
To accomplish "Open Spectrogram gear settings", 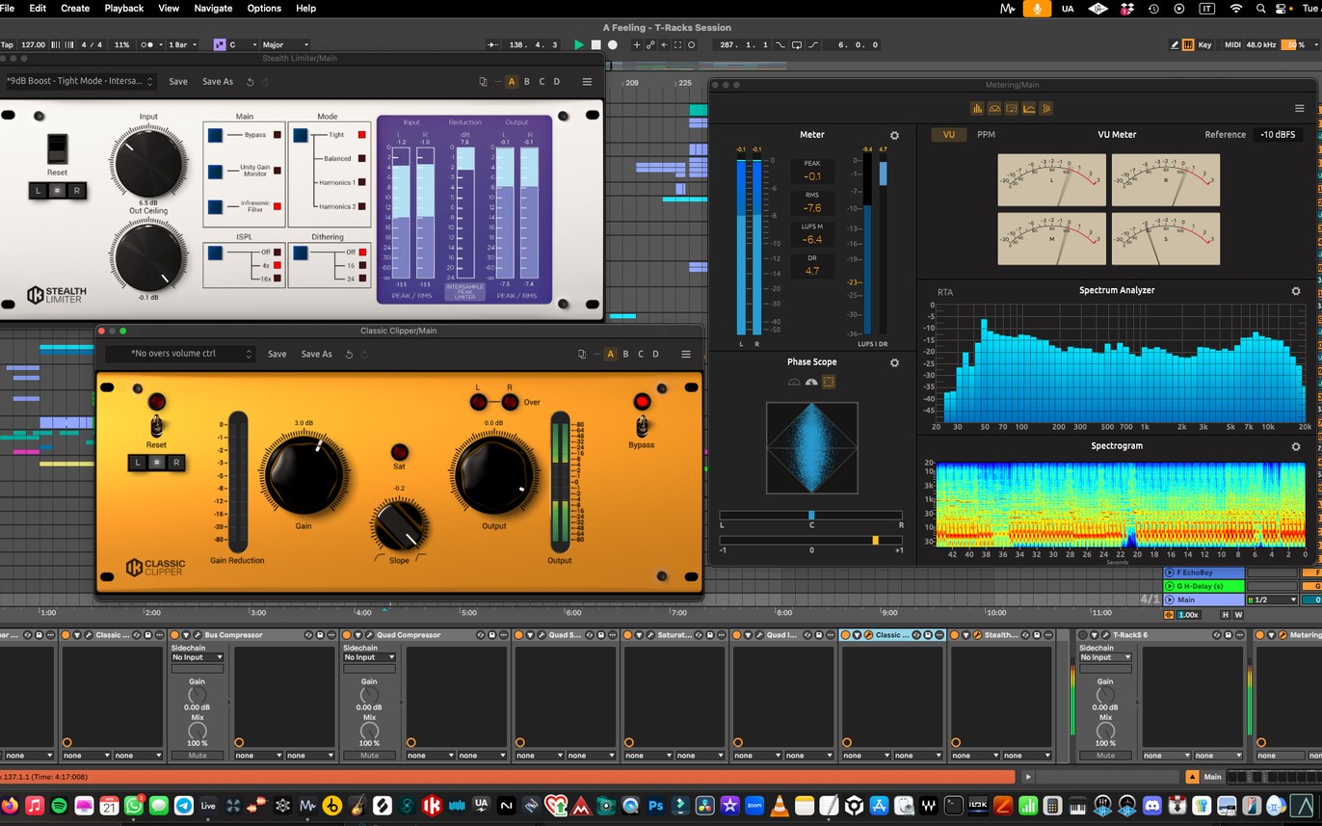I will coord(1296,447).
